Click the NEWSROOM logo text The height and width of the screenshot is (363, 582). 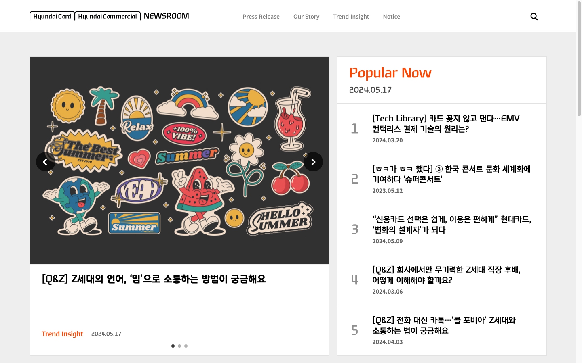tap(166, 16)
